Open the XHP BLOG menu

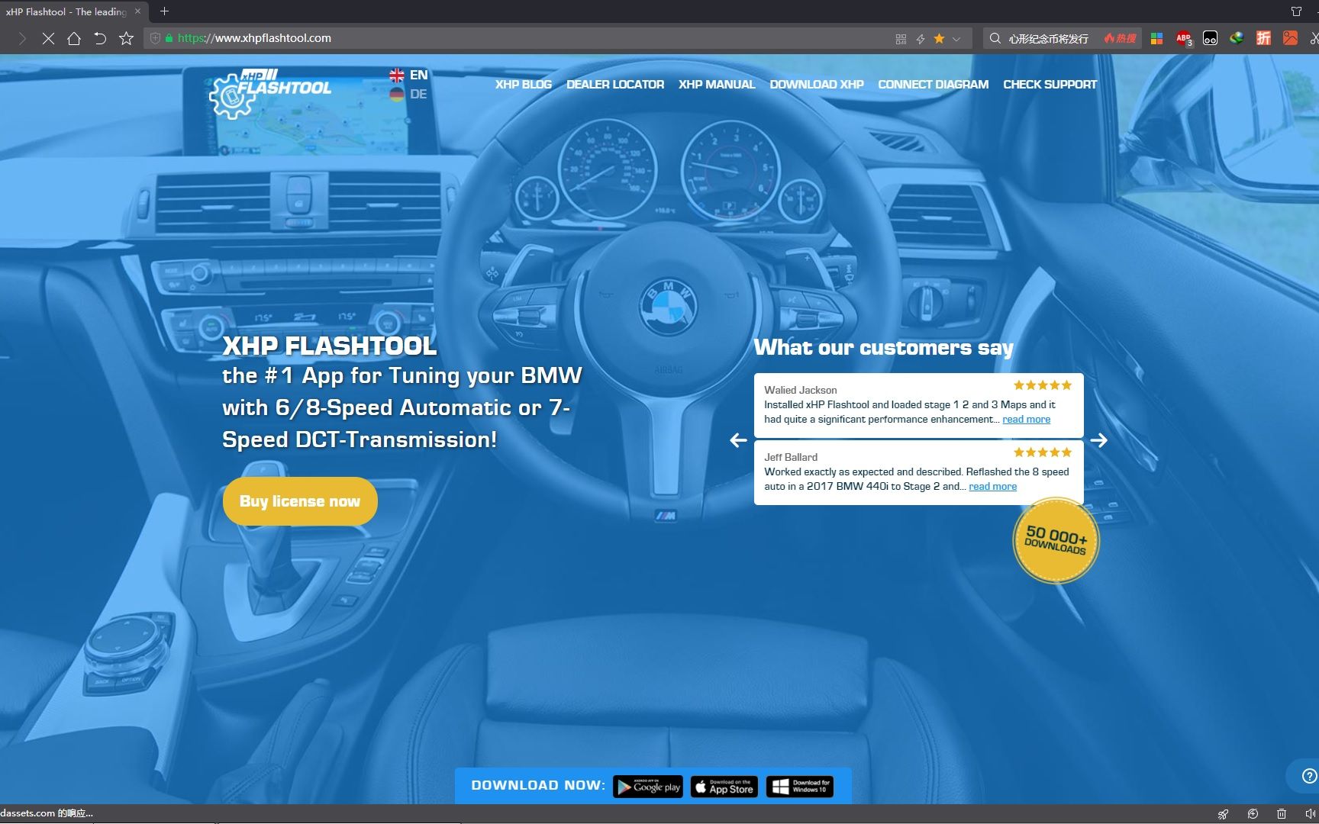(x=524, y=85)
